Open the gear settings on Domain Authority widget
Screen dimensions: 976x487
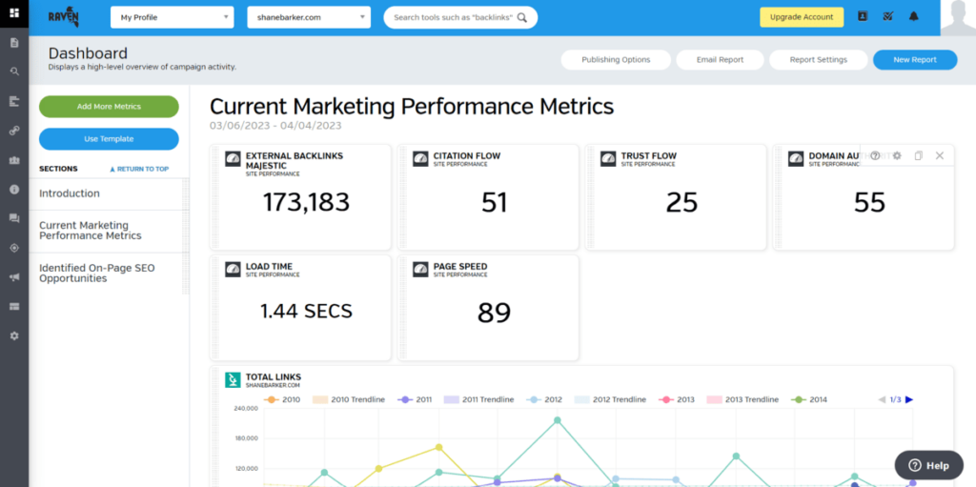[897, 155]
